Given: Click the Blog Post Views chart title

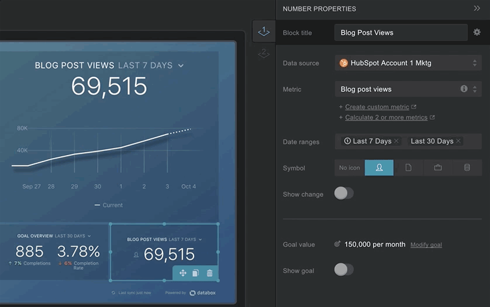Looking at the screenshot, I should [x=74, y=66].
